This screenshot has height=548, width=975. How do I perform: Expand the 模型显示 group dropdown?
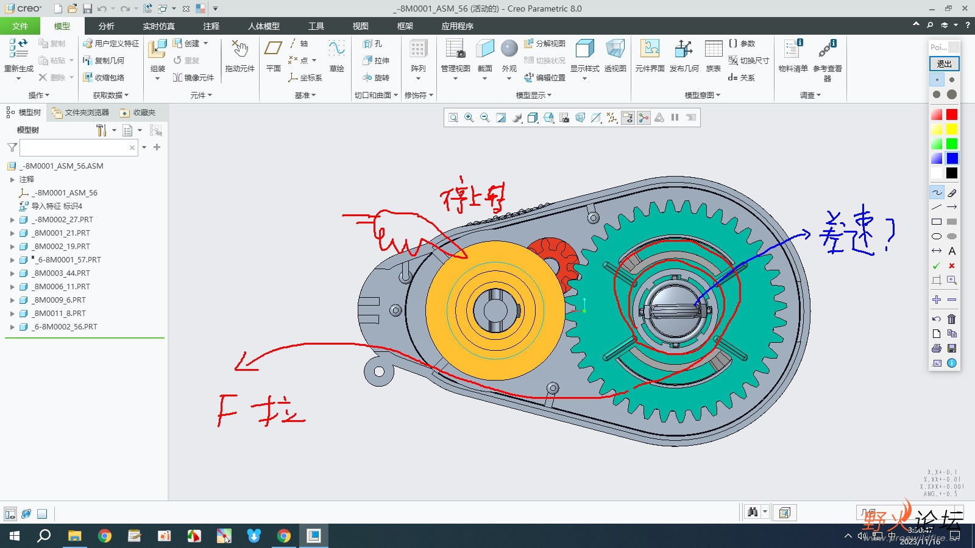tap(534, 95)
